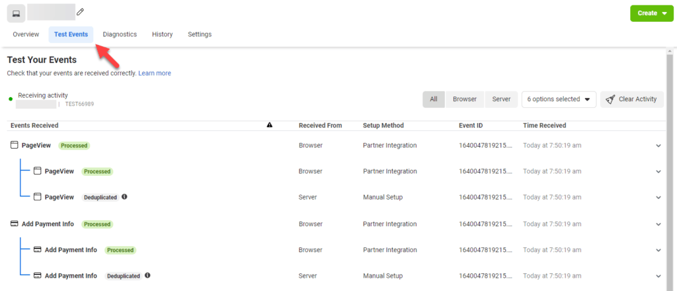Switch to the Diagnostics tab
Screen dimensions: 677x291
120,34
